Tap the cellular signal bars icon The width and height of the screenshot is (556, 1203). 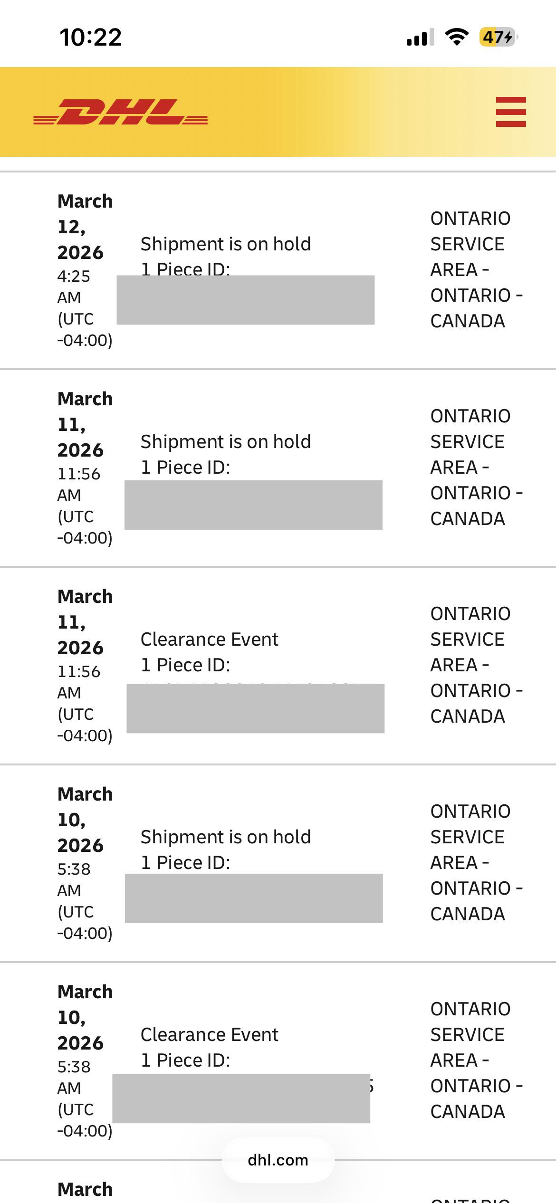click(420, 37)
